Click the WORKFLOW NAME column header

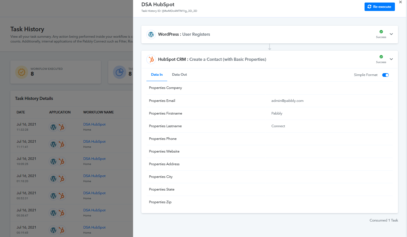(x=98, y=112)
